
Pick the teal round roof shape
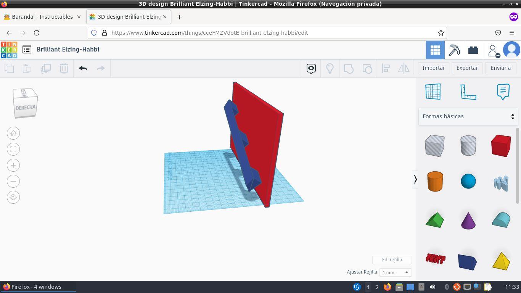(501, 220)
